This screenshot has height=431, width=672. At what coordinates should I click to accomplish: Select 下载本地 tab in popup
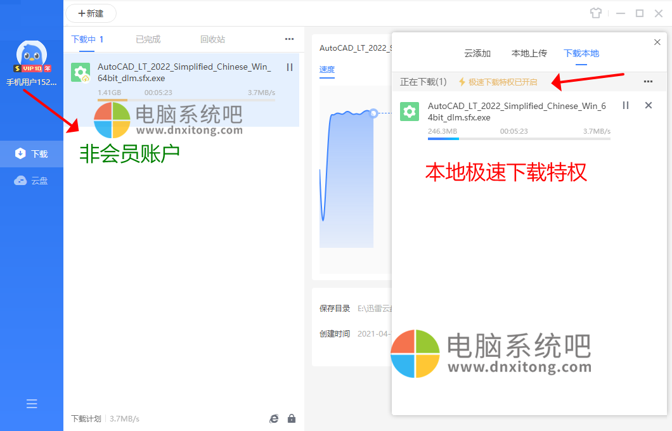point(581,53)
